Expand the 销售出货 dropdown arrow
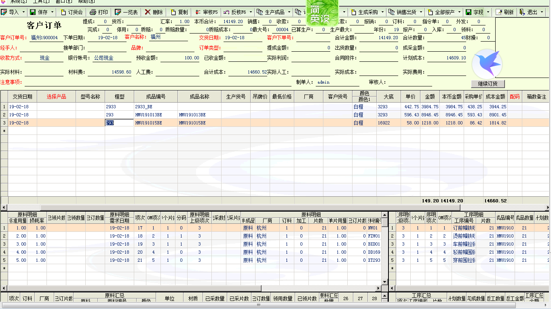The image size is (551, 309). click(421, 12)
